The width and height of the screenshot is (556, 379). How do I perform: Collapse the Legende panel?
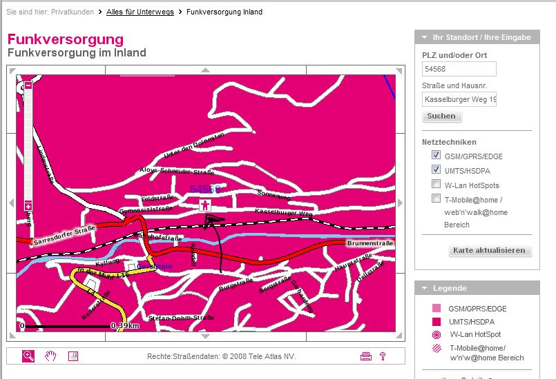[425, 288]
